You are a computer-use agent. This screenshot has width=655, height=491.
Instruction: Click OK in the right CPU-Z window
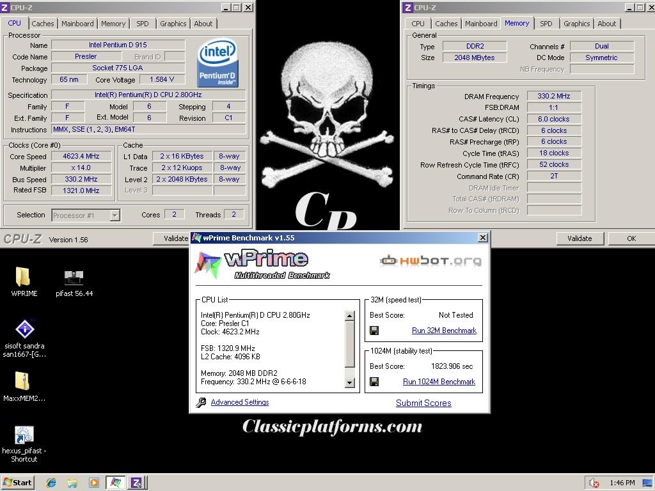(631, 238)
